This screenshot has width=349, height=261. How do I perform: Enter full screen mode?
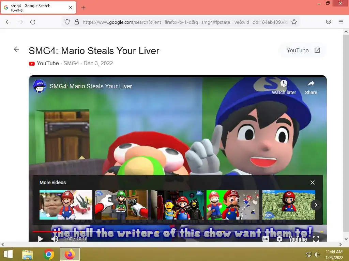(316, 239)
